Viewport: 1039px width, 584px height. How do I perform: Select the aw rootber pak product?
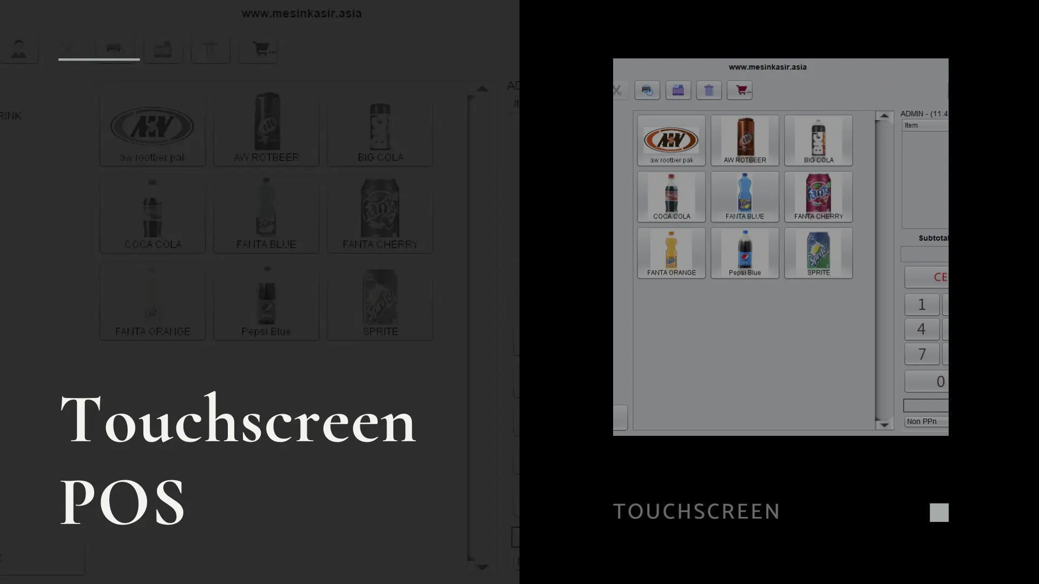671,141
